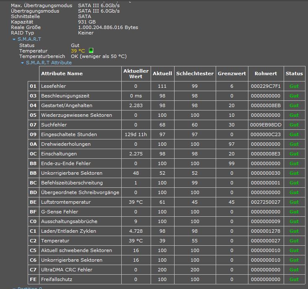This screenshot has height=289, width=308.
Task: Collapse the S.M.A.R.T Attribute tree arrow
Action: [22, 63]
